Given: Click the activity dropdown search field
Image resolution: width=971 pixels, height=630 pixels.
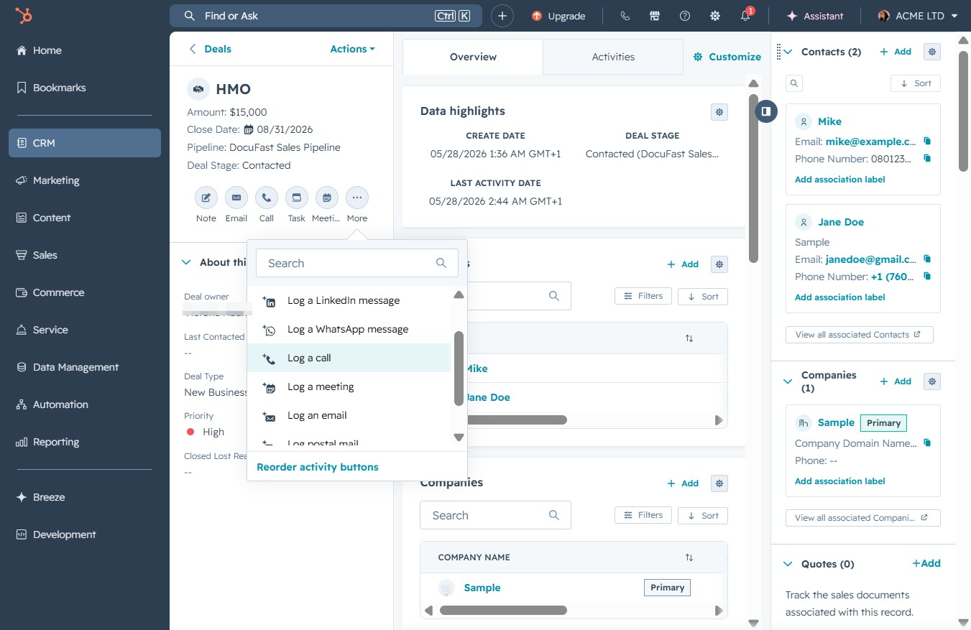Looking at the screenshot, I should [x=356, y=263].
